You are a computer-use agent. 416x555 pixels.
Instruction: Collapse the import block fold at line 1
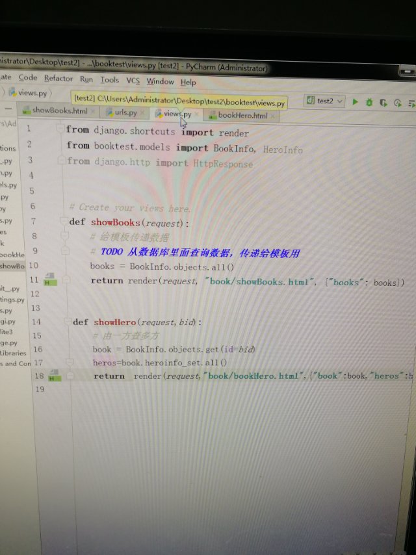pos(60,129)
